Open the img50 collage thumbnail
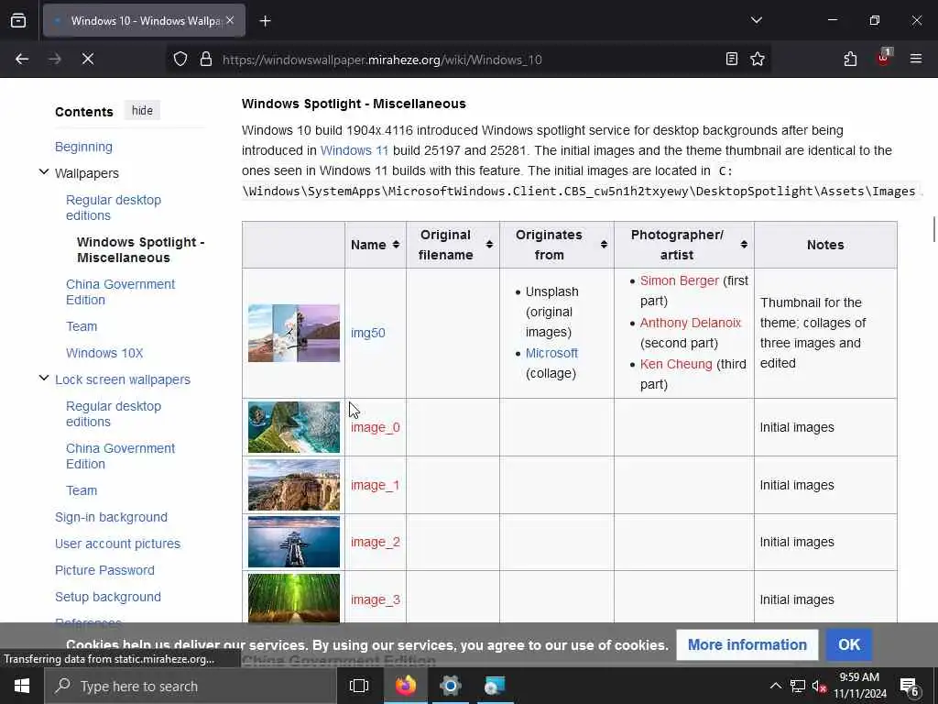The image size is (938, 704). point(294,333)
